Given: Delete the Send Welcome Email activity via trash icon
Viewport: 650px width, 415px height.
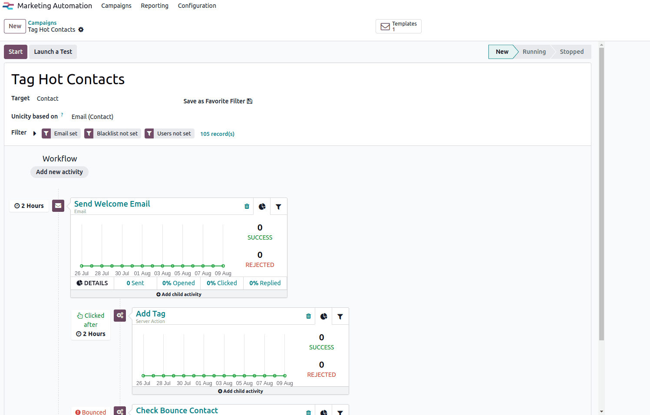Looking at the screenshot, I should point(247,207).
